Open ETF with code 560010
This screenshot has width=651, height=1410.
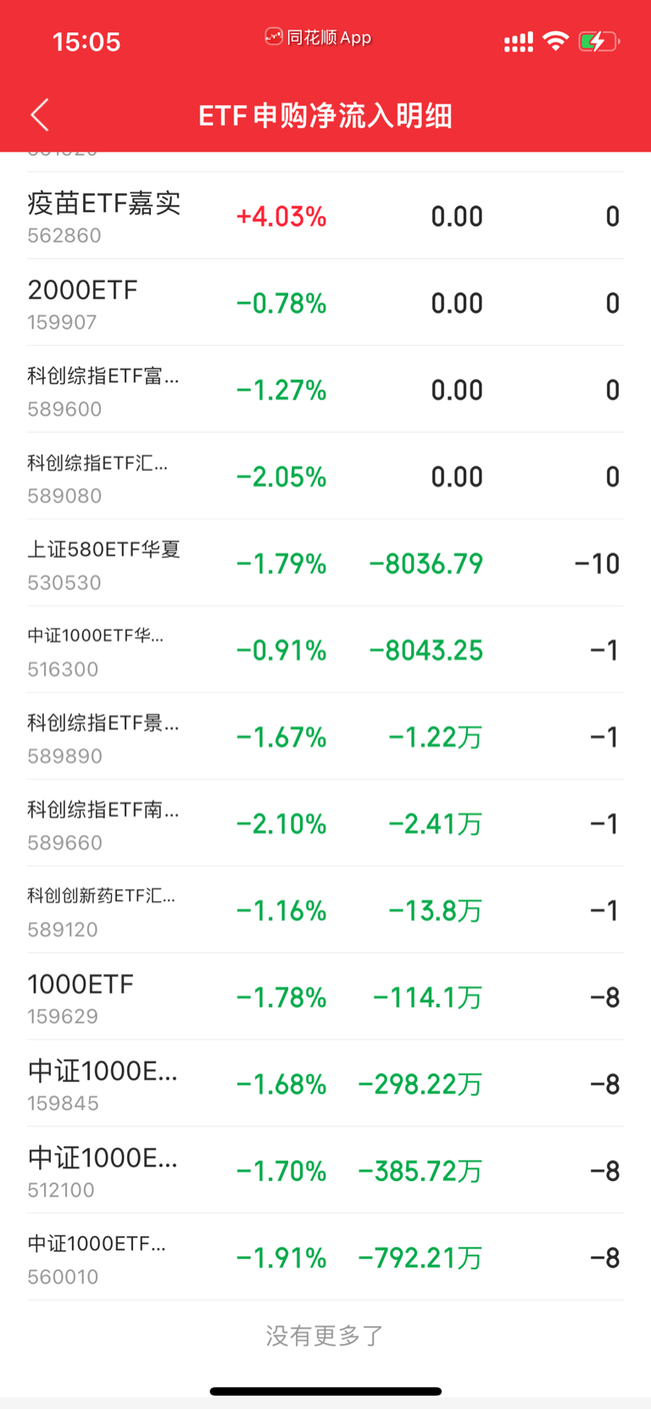[325, 1257]
